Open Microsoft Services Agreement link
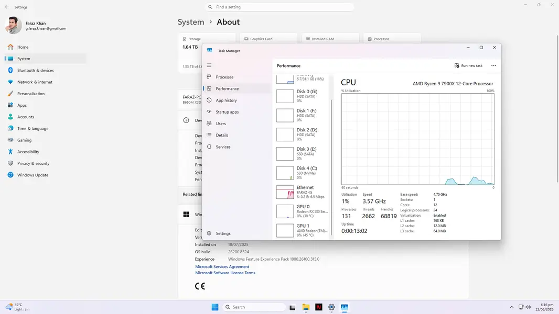559x314 pixels. click(x=222, y=267)
